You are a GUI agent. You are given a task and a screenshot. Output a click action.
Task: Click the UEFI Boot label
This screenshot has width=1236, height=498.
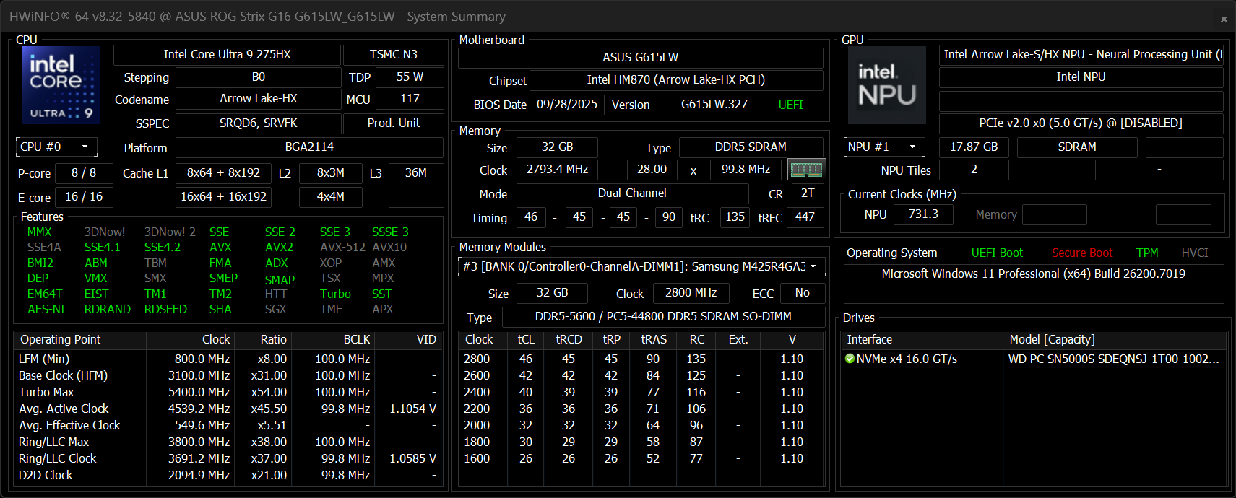pos(997,253)
